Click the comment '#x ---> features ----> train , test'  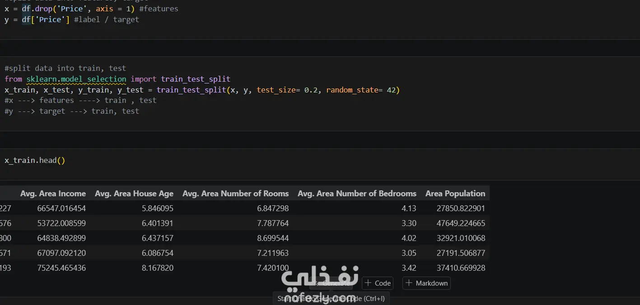click(x=80, y=100)
